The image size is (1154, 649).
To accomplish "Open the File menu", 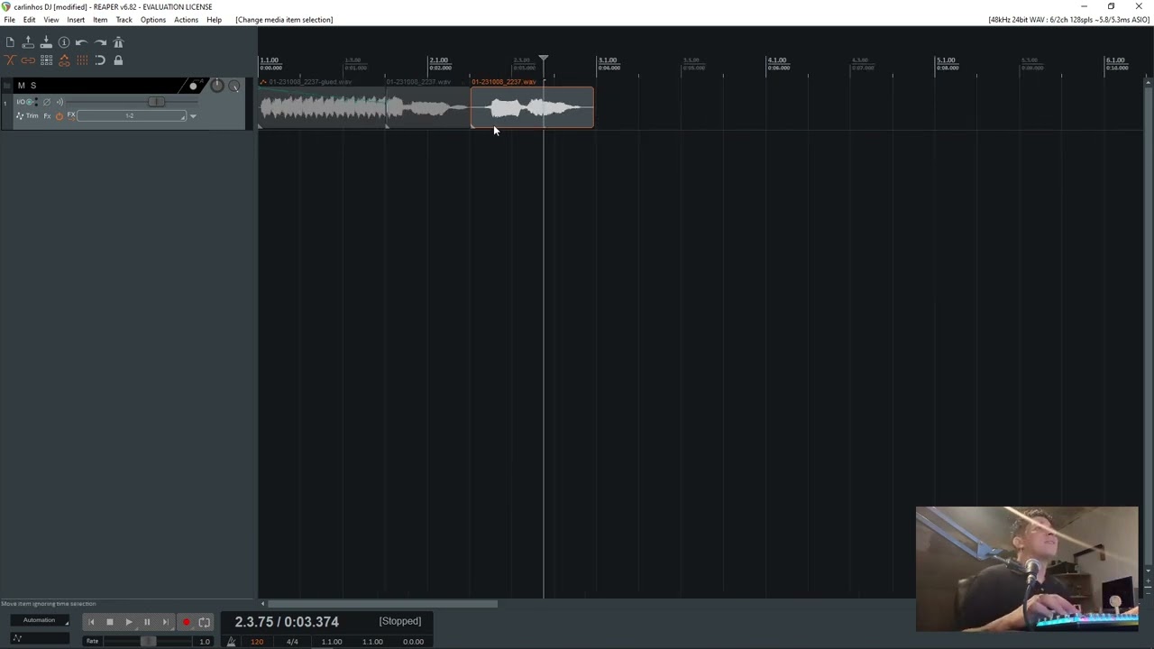I will coord(9,20).
